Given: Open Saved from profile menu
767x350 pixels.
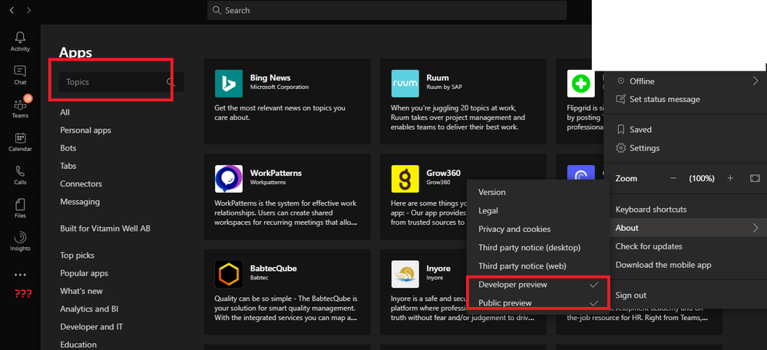Looking at the screenshot, I should 686,130.
